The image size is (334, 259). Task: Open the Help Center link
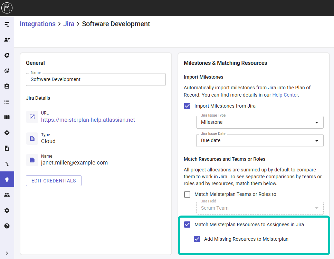(285, 95)
